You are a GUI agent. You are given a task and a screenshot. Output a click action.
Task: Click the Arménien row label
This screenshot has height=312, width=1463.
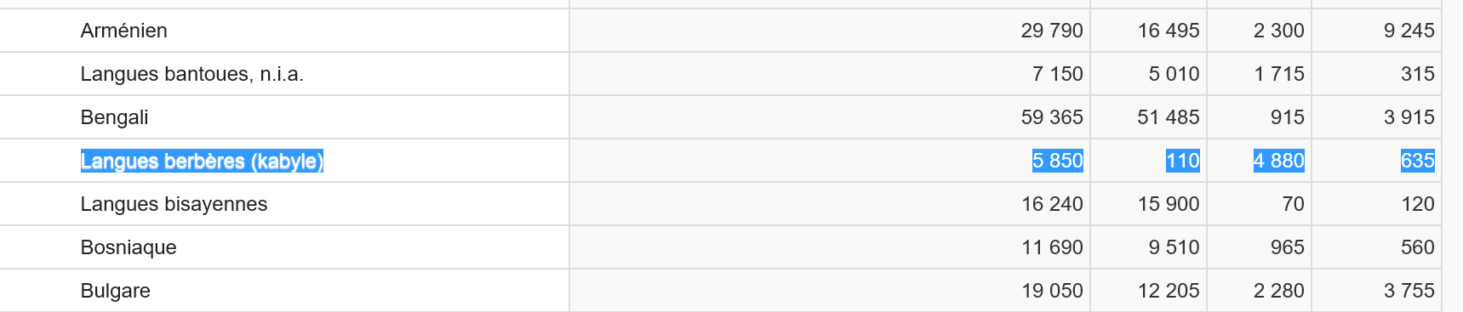123,31
